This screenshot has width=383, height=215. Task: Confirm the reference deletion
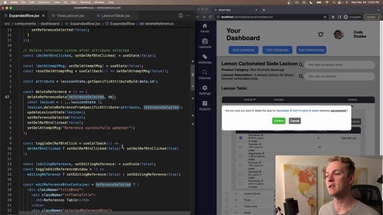pos(279,121)
